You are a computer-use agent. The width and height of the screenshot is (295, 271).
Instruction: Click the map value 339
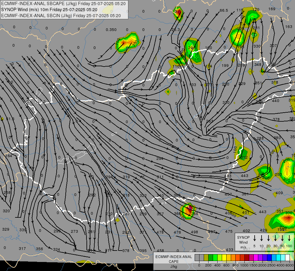[23, 230]
